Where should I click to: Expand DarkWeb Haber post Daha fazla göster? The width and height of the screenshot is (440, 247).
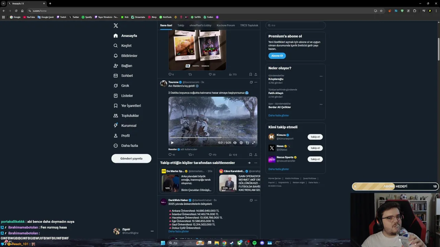pos(178,232)
